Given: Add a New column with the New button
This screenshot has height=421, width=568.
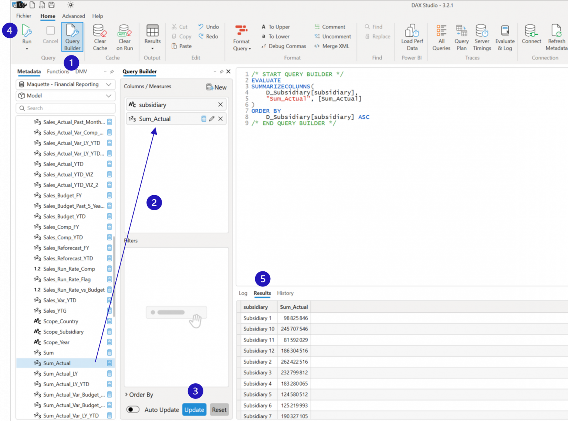Looking at the screenshot, I should [216, 87].
